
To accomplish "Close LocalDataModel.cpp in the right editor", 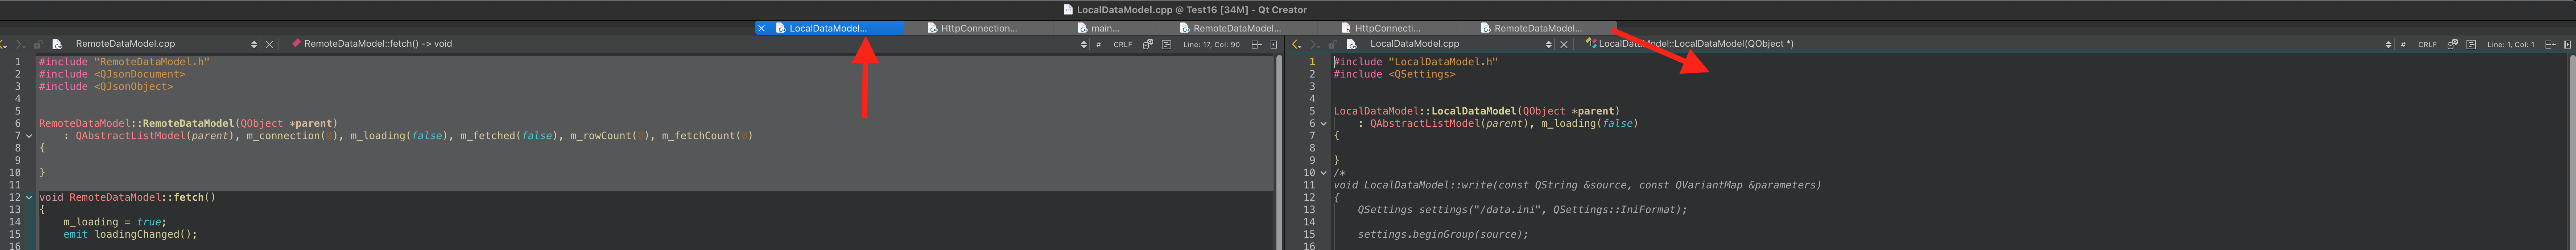I will (x=1564, y=44).
